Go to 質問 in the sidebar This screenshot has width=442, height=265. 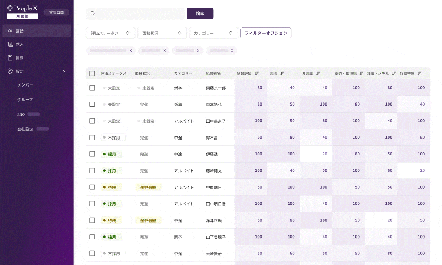pos(19,58)
